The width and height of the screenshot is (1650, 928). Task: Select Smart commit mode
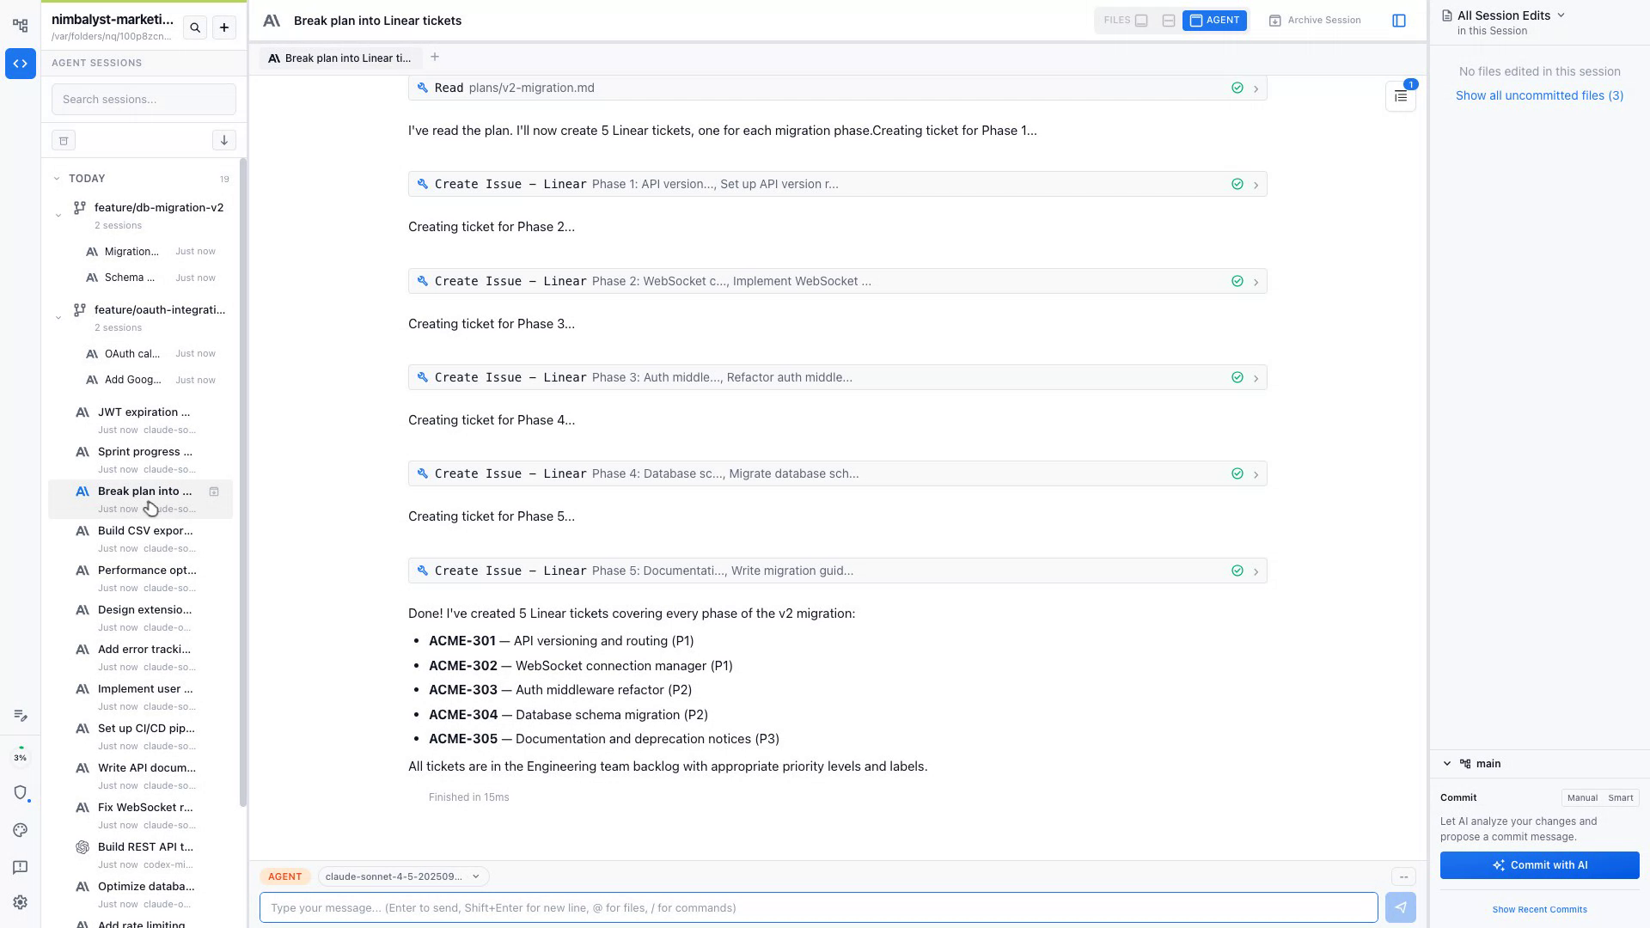click(x=1620, y=797)
